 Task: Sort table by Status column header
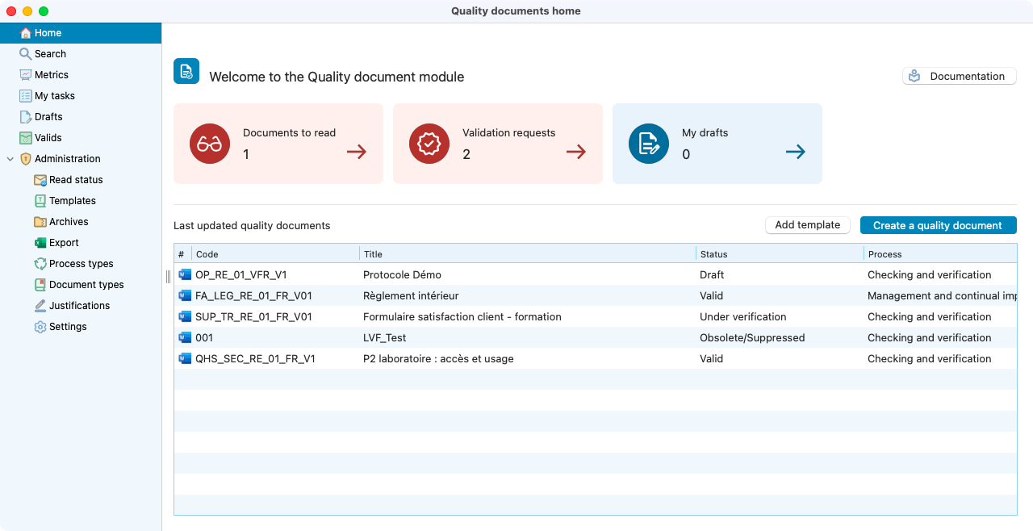click(780, 254)
